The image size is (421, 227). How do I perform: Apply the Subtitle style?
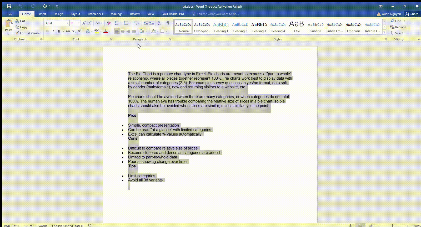(x=315, y=27)
